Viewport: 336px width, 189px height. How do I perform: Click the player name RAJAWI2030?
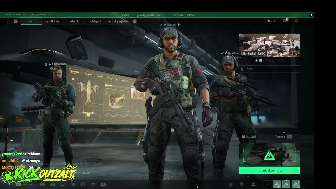click(x=59, y=64)
